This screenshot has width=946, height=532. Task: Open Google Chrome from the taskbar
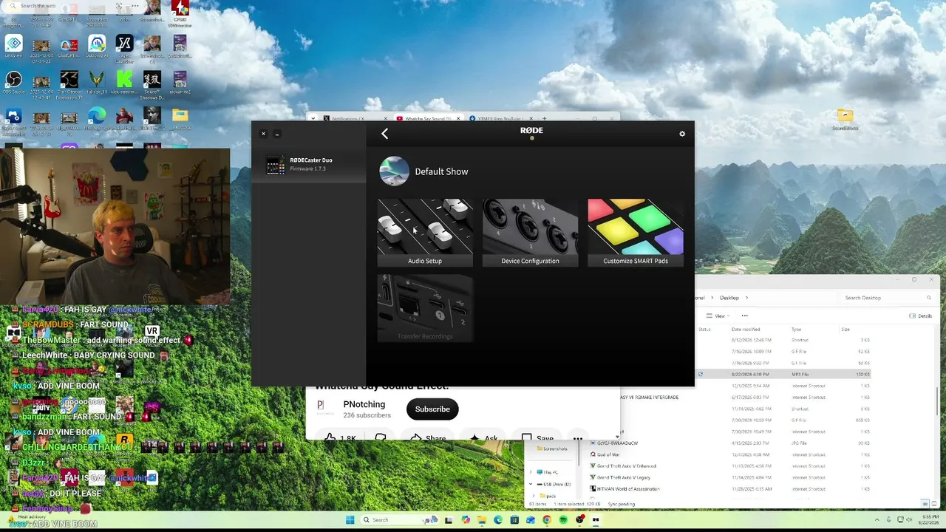547,519
